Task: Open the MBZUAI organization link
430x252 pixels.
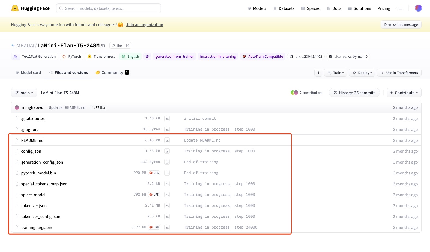Action: point(25,45)
